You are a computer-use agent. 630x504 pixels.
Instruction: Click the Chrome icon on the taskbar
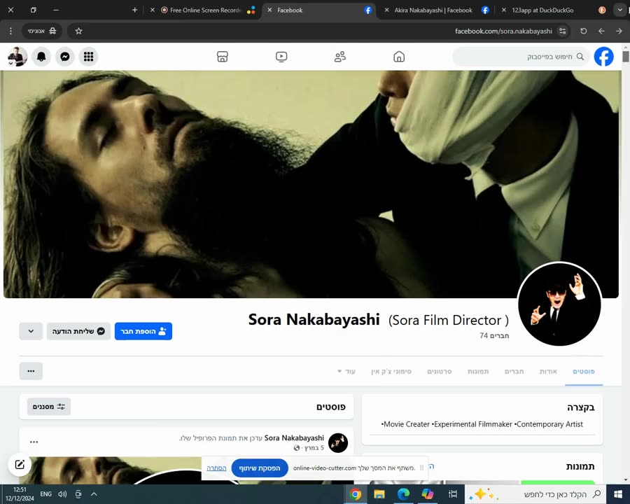click(x=355, y=494)
